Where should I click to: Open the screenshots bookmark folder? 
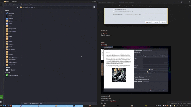(x=10, y=65)
